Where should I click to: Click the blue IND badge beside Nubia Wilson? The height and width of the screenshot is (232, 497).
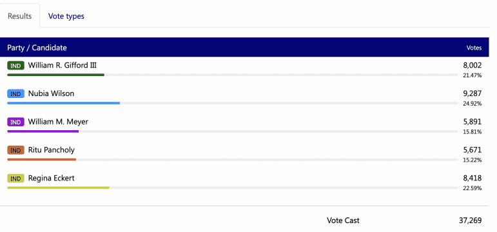click(x=15, y=94)
